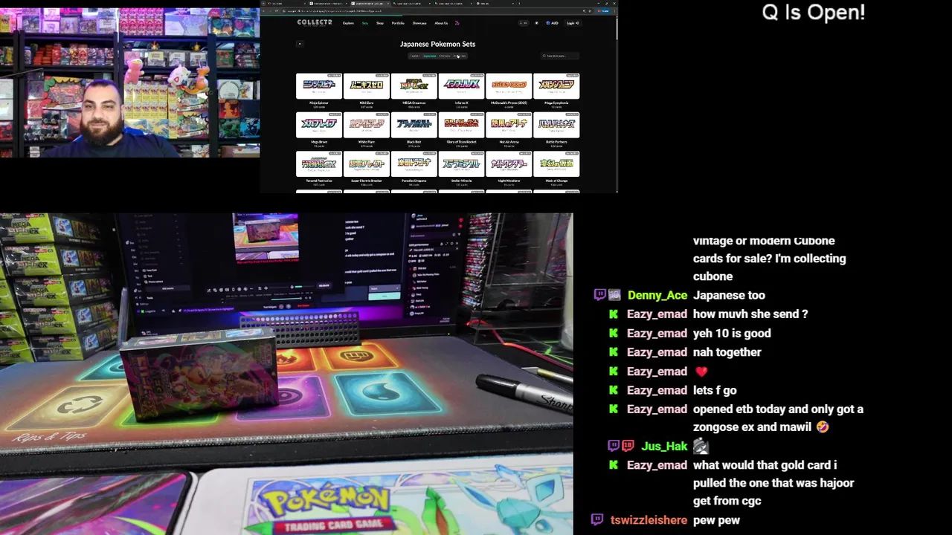This screenshot has width=952, height=535.
Task: Click the browser back arrow
Action: tap(263, 11)
